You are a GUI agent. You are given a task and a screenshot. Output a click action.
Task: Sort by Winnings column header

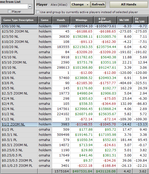(x=82, y=20)
